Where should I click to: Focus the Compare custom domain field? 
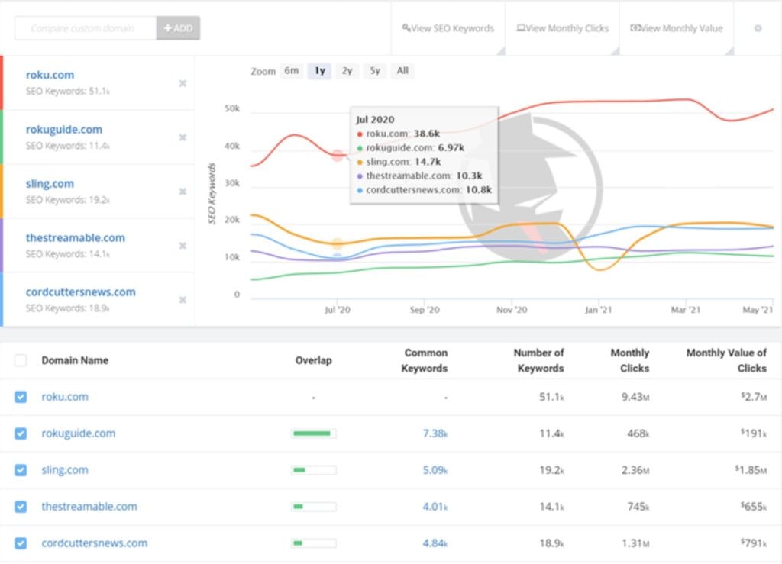pos(86,28)
